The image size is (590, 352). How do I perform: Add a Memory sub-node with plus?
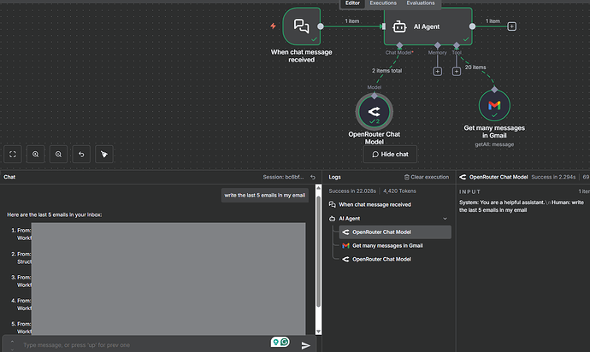point(437,71)
